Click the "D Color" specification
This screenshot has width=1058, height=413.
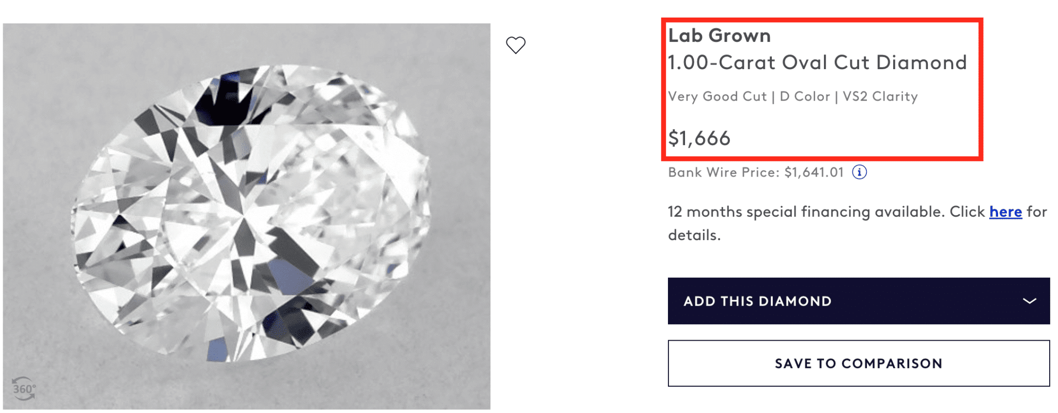(x=804, y=97)
